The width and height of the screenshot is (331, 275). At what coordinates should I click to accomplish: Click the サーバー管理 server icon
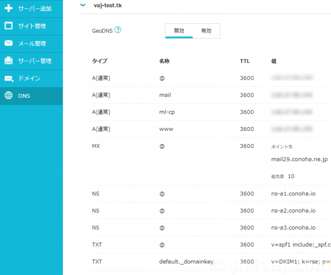[8, 61]
